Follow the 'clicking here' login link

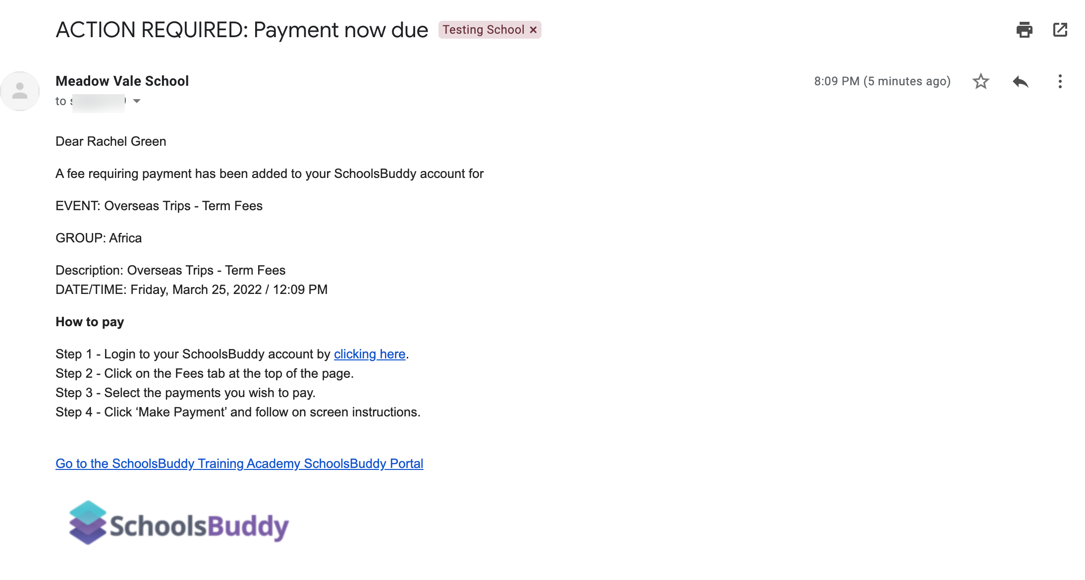(x=370, y=354)
